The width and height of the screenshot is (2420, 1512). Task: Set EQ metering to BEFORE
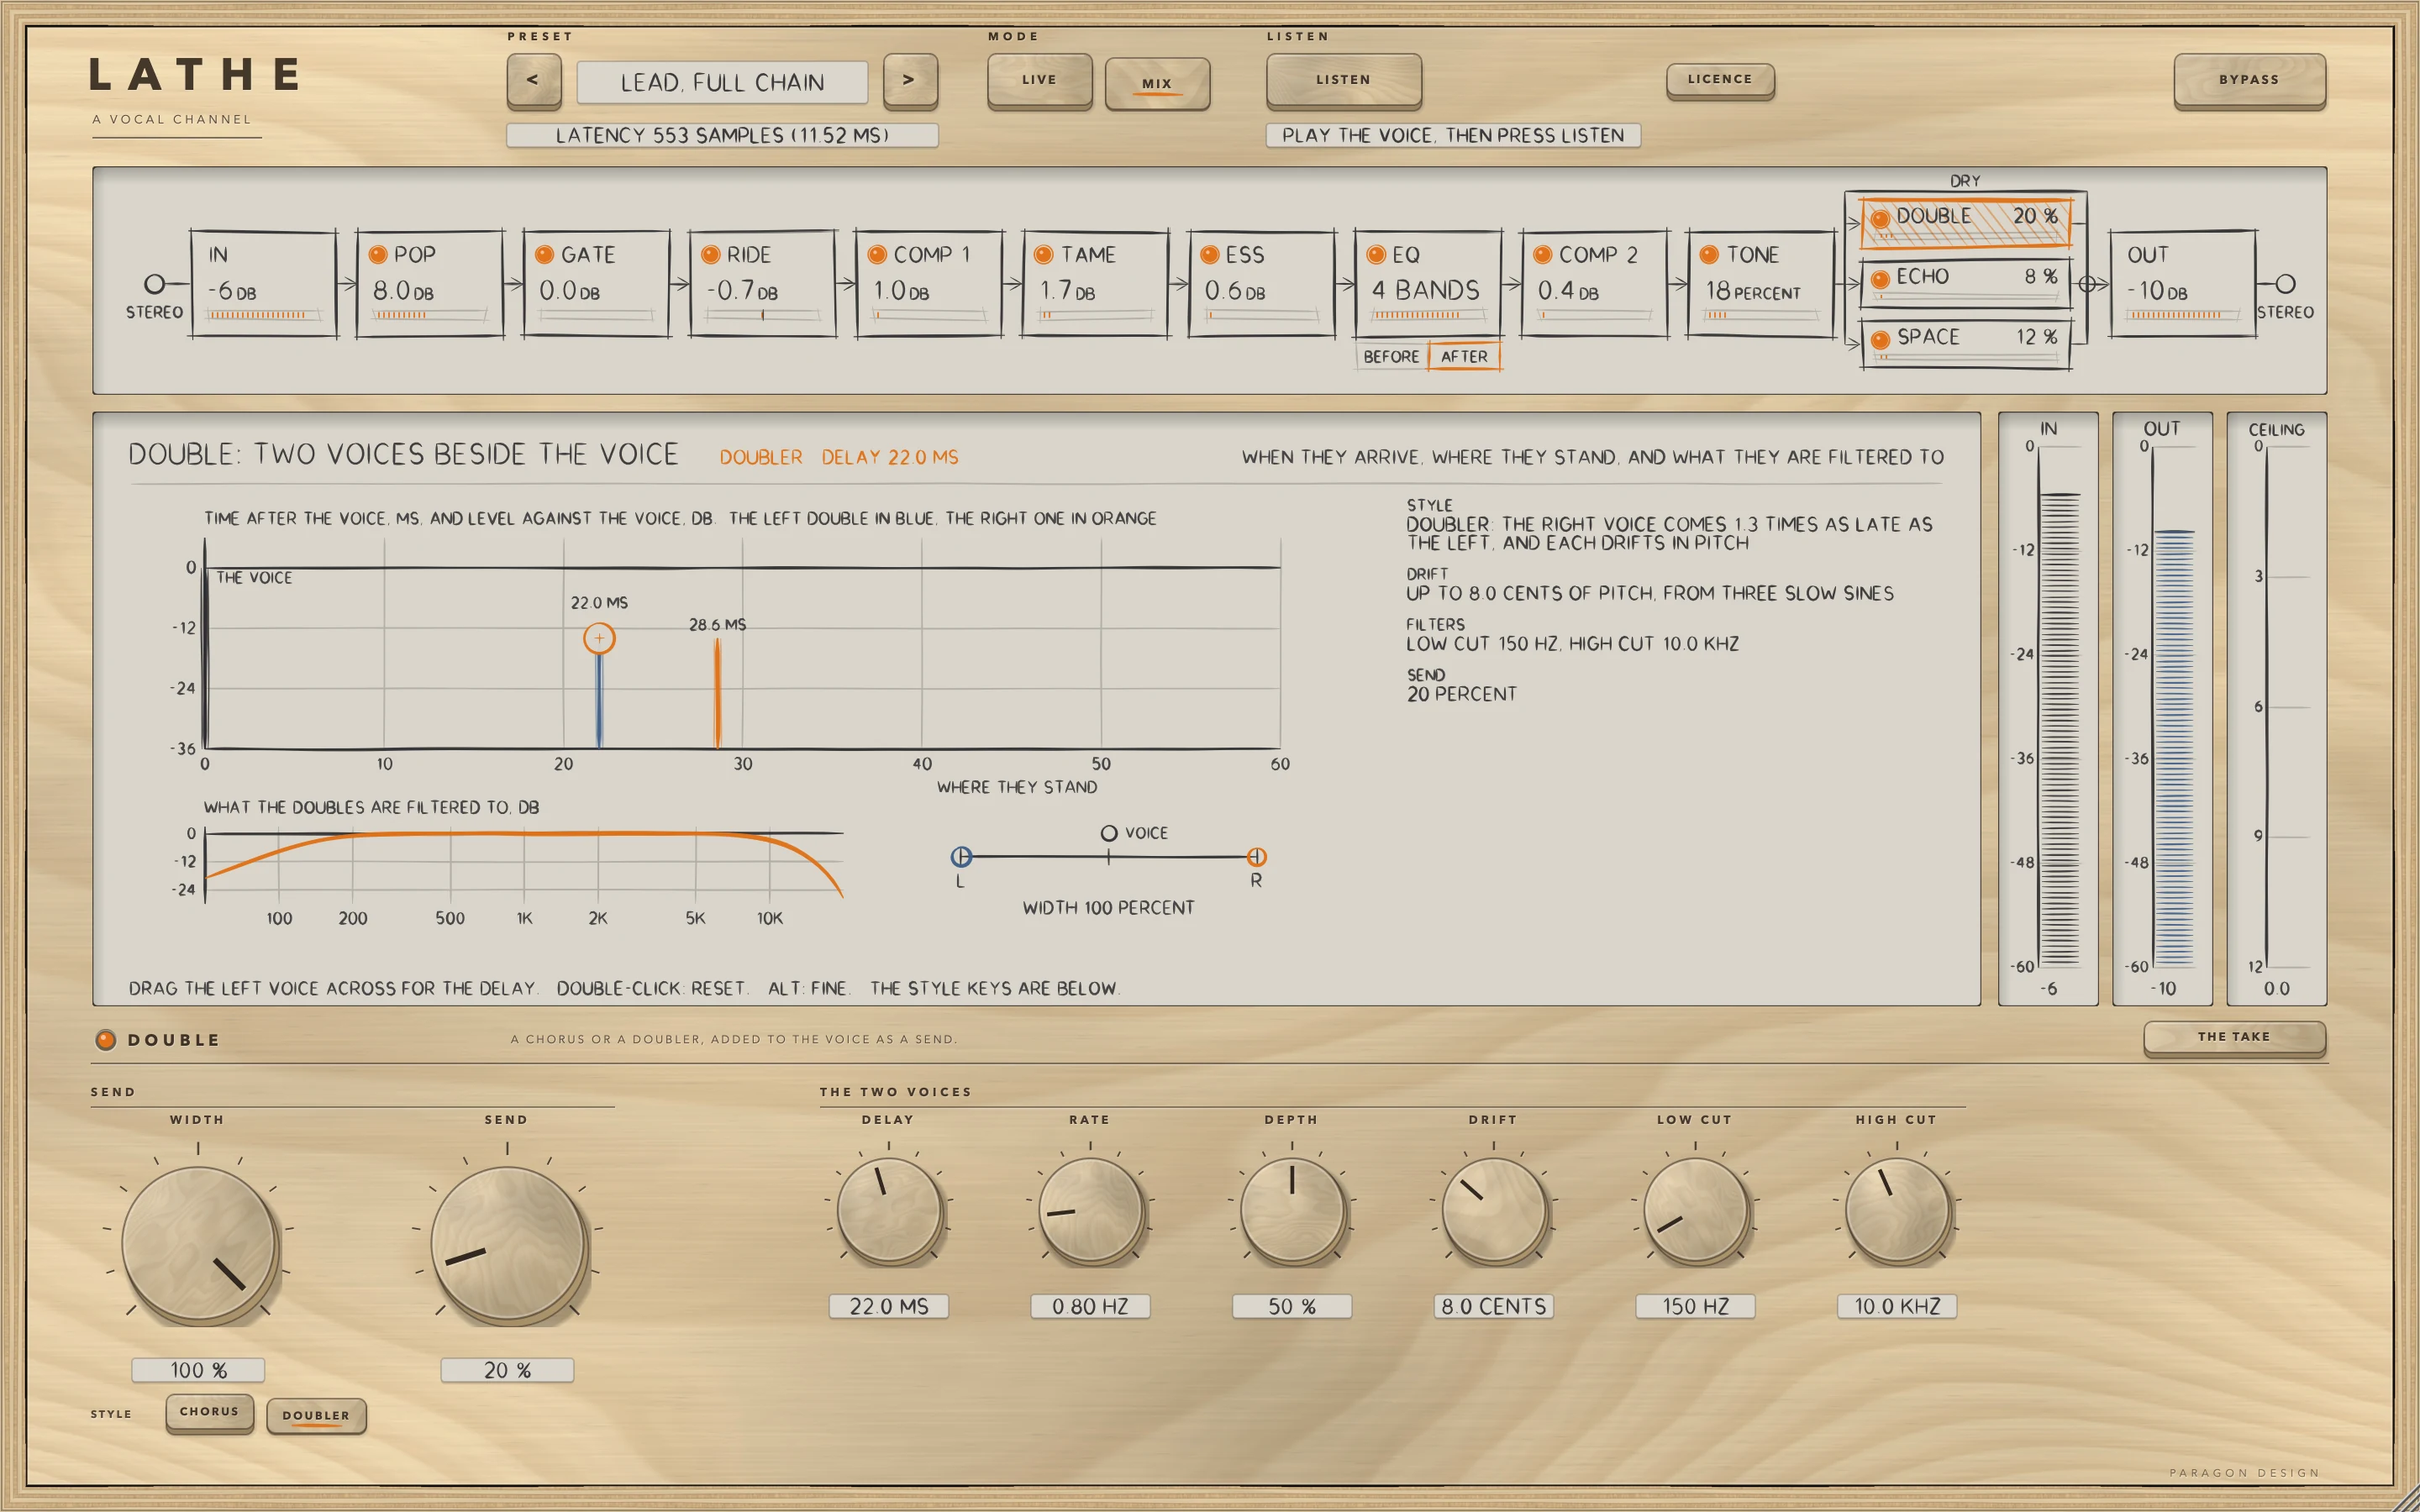point(1391,356)
